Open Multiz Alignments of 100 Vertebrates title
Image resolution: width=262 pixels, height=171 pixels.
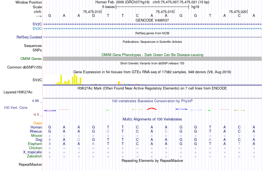tap(152, 119)
